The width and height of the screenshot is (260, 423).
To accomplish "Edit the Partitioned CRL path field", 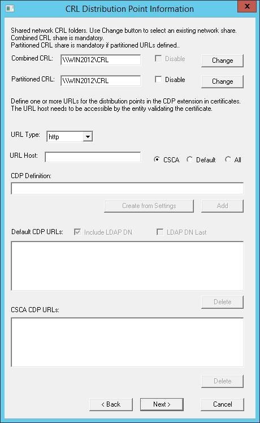I will point(101,80).
